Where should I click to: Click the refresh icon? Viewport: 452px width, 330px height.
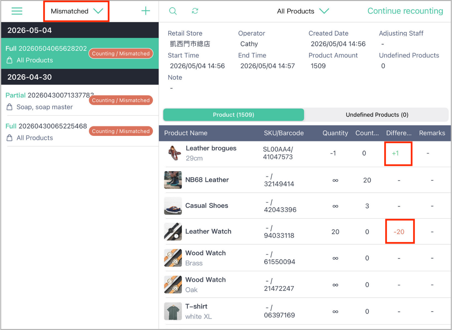pyautogui.click(x=195, y=11)
